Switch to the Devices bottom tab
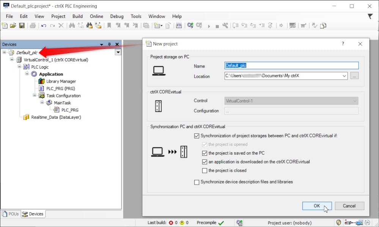 33,214
